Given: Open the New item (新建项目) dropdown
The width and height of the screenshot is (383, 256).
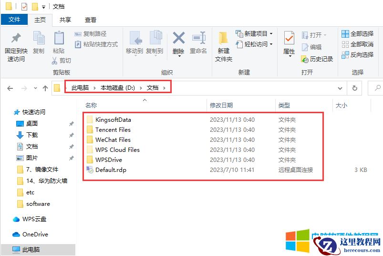Looking at the screenshot, I should coord(254,33).
